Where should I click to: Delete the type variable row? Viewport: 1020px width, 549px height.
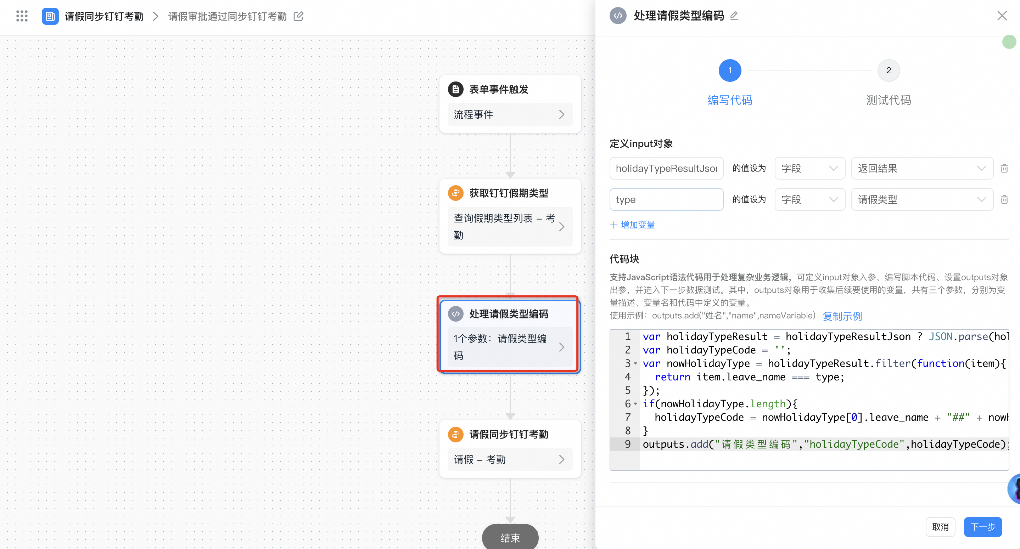(x=1004, y=199)
